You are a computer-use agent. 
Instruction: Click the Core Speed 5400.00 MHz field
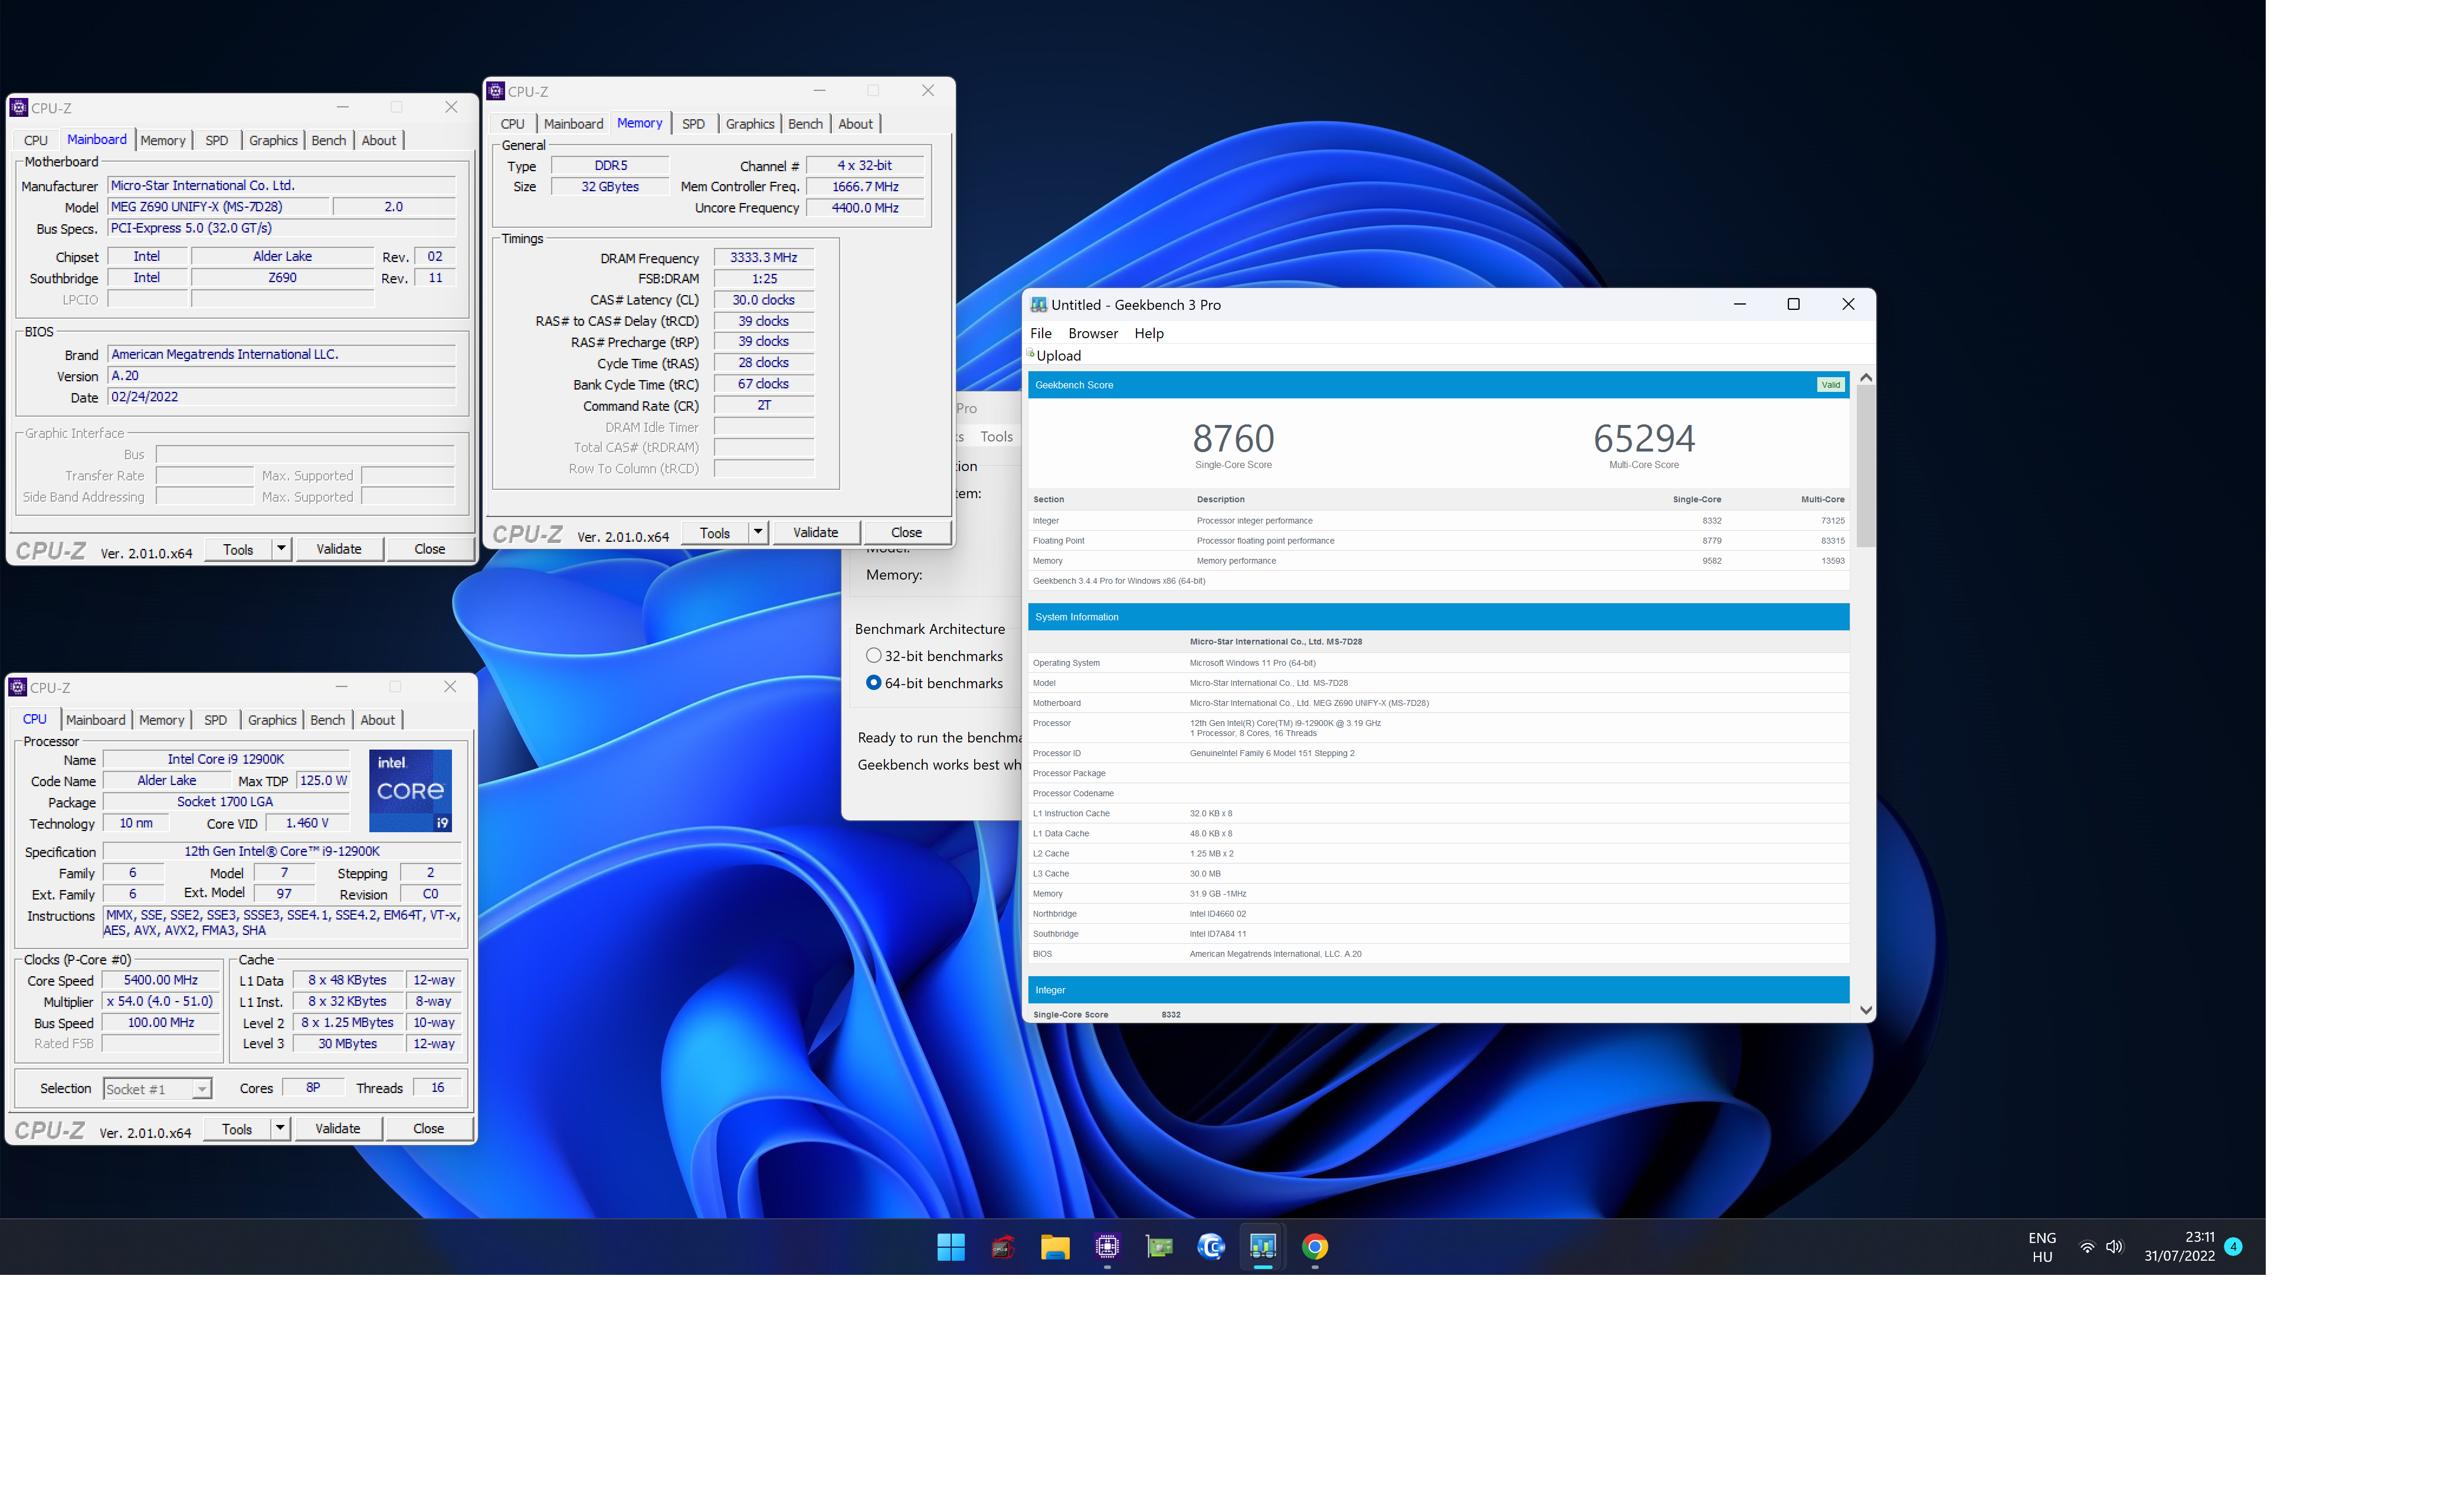click(x=161, y=981)
